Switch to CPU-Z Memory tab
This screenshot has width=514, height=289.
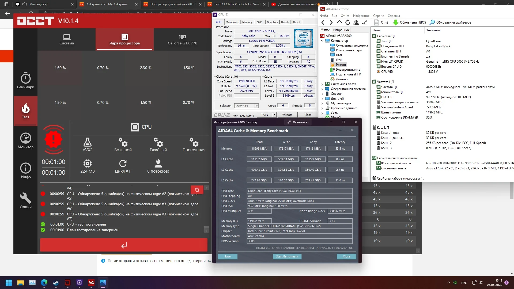coord(247,22)
